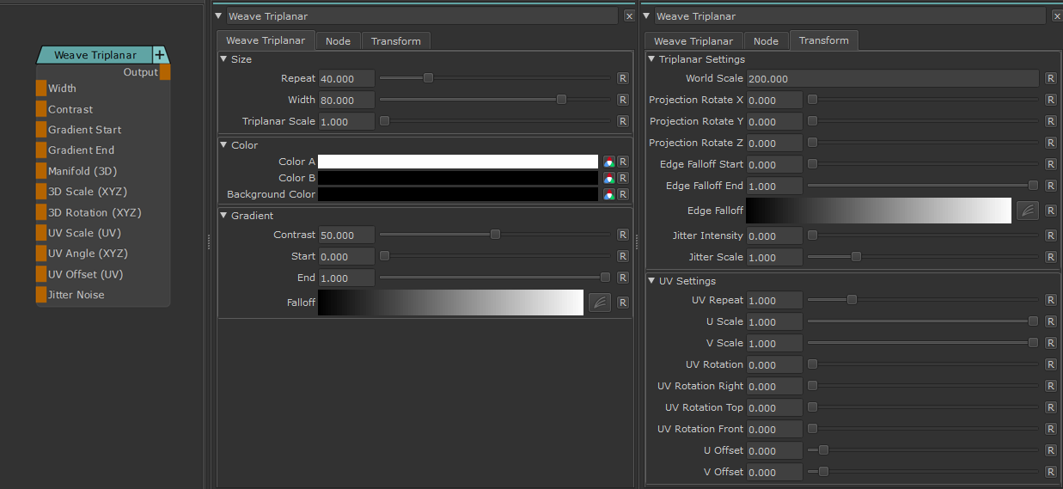Click the plus icon on Weave Triplanar node
Image resolution: width=1063 pixels, height=489 pixels.
159,55
